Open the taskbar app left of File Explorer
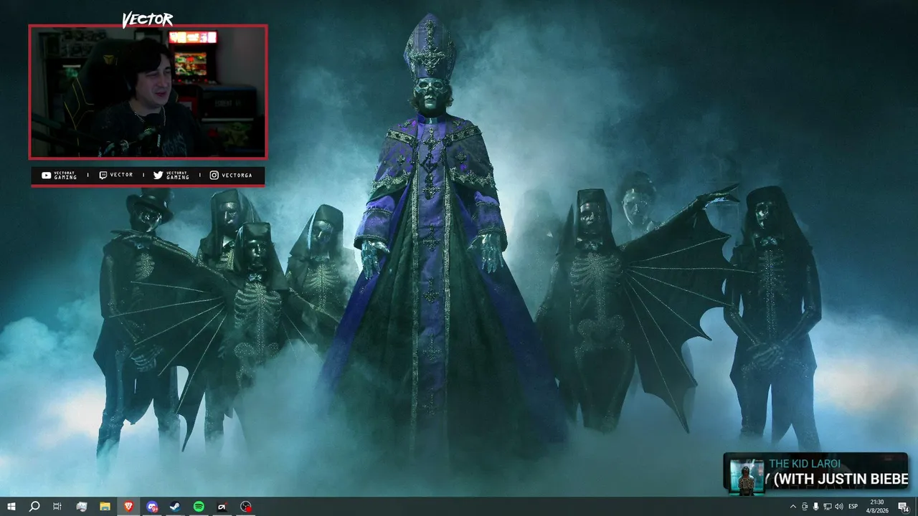918x516 pixels. click(x=81, y=507)
